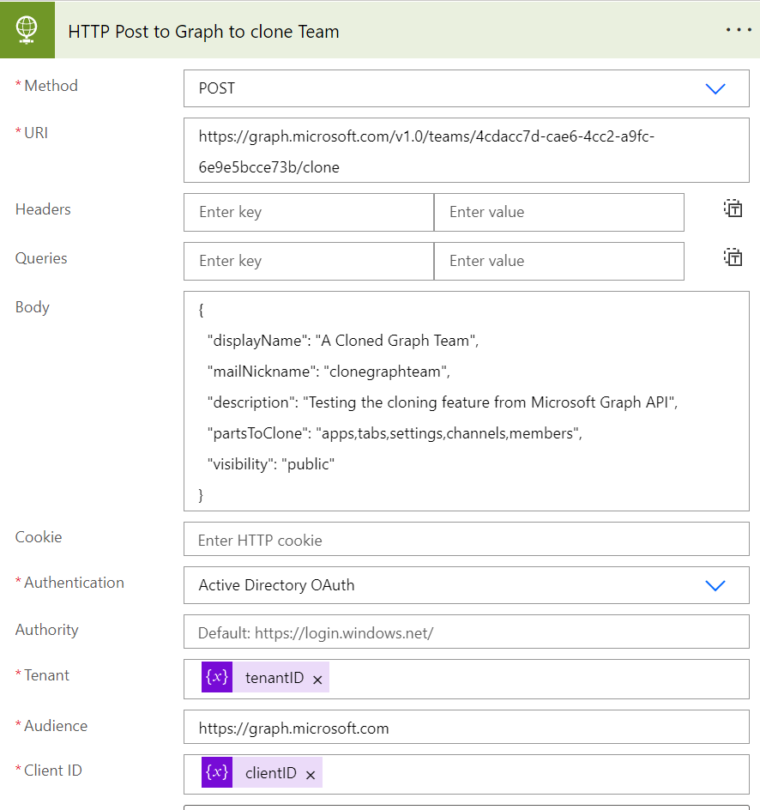
Task: Click the URI input field
Action: pyautogui.click(x=466, y=150)
